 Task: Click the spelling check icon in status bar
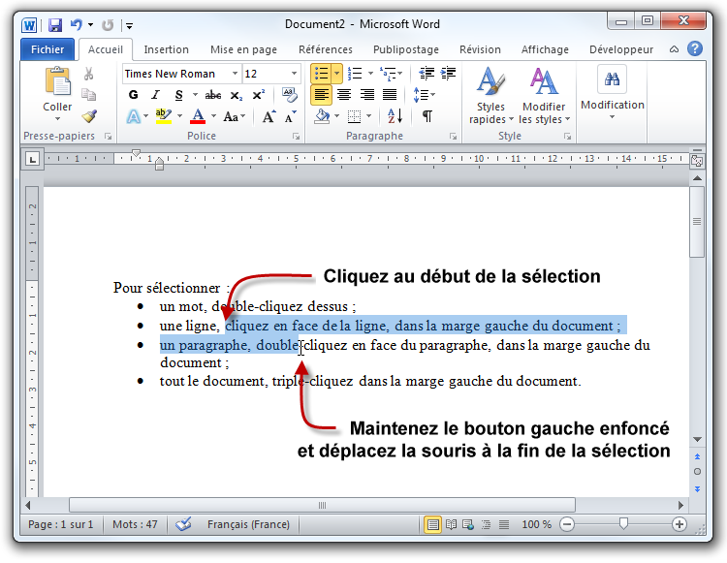click(183, 524)
